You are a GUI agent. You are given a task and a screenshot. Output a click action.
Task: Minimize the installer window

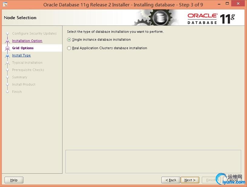pyautogui.click(x=219, y=4)
